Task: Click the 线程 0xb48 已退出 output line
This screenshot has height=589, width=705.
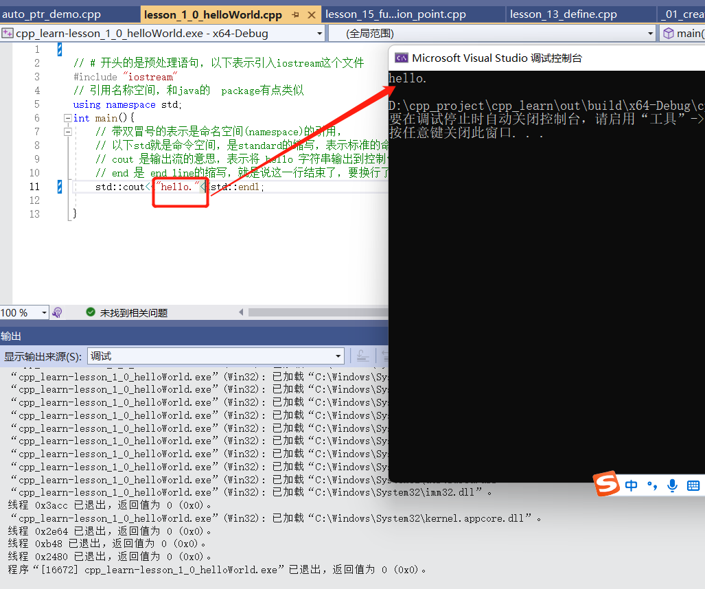Action: point(106,544)
